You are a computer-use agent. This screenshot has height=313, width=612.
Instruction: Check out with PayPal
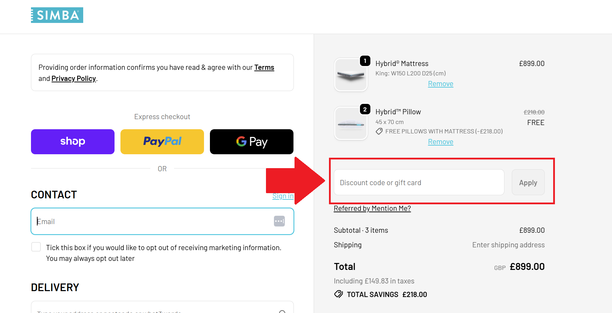pos(162,142)
